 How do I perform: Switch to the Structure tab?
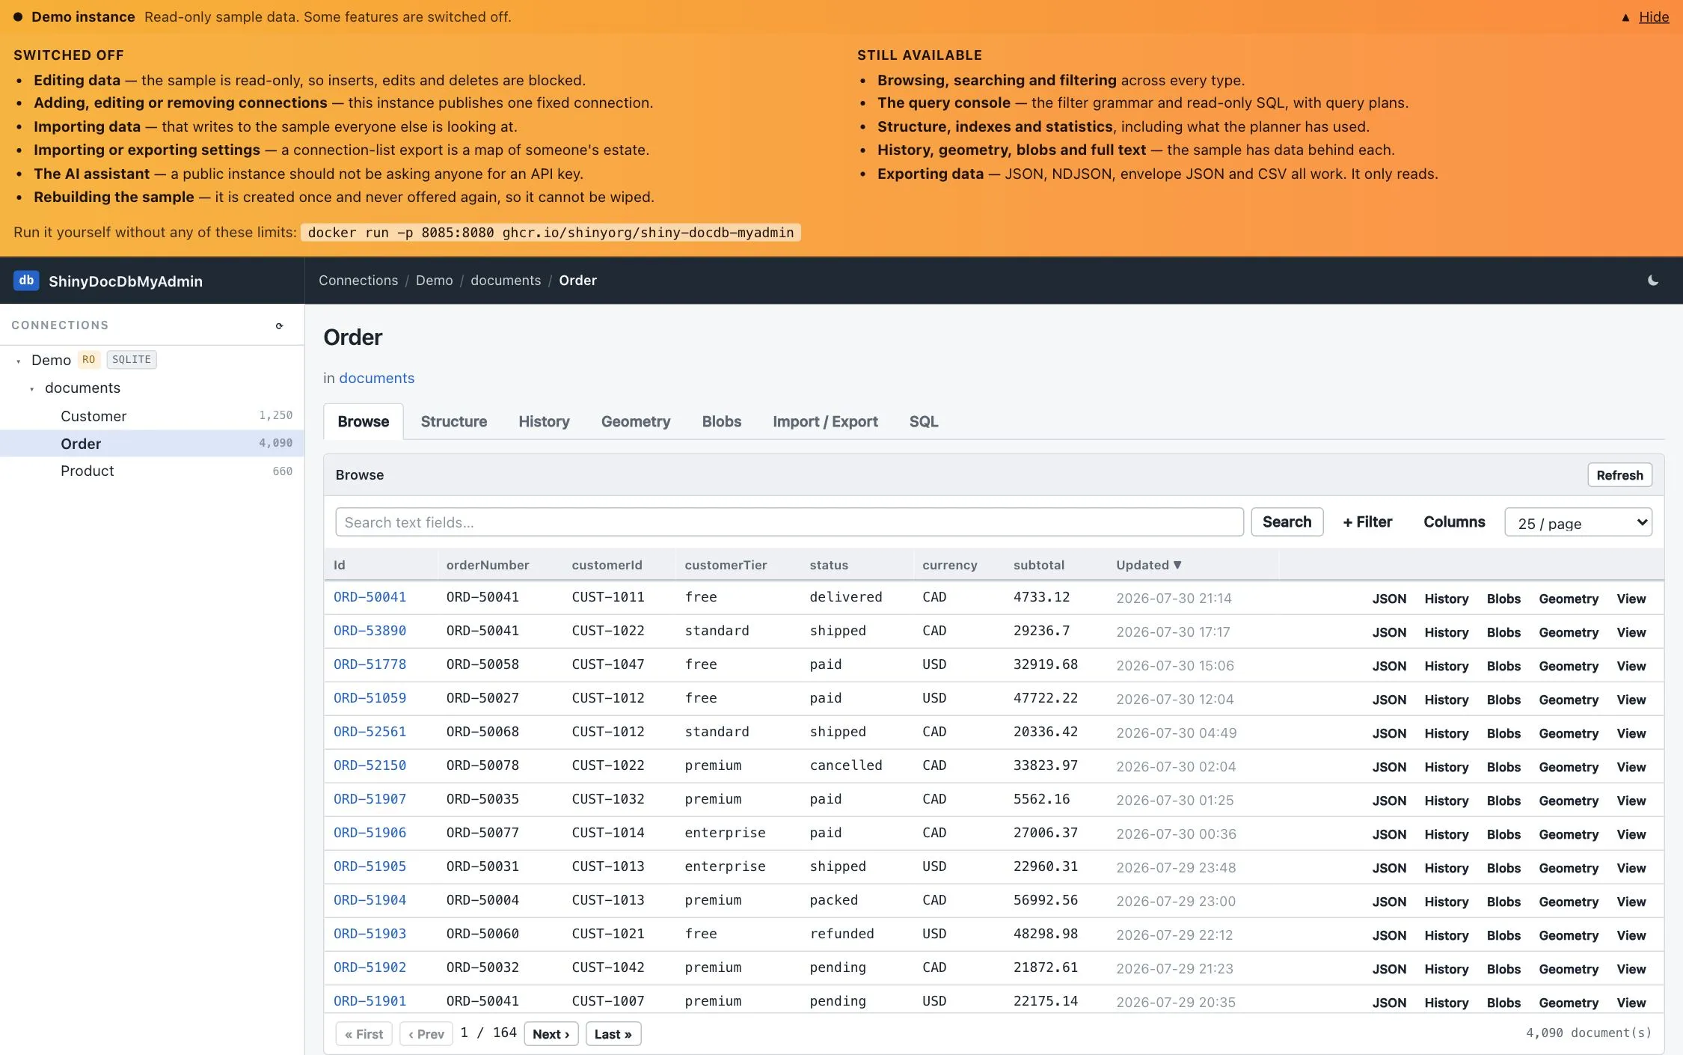453,421
